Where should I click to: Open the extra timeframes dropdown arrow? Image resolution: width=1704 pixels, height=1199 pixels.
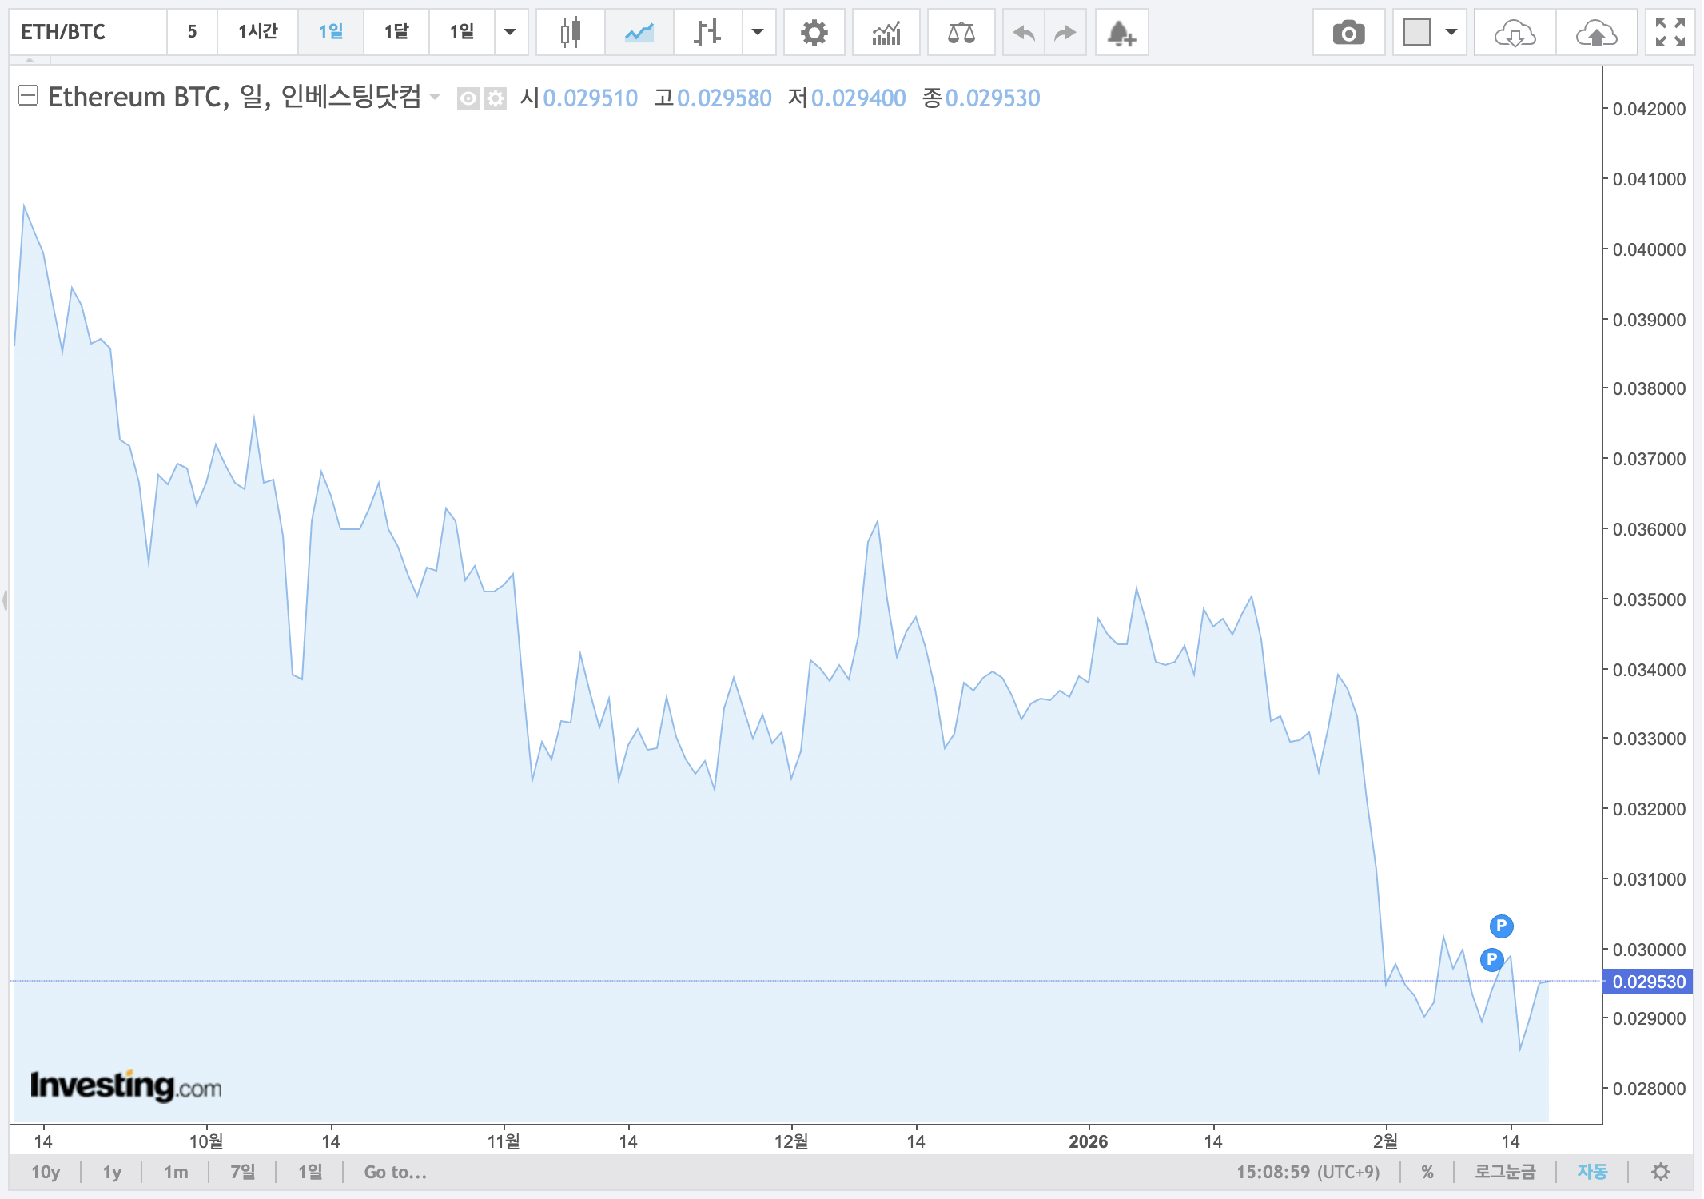click(511, 32)
